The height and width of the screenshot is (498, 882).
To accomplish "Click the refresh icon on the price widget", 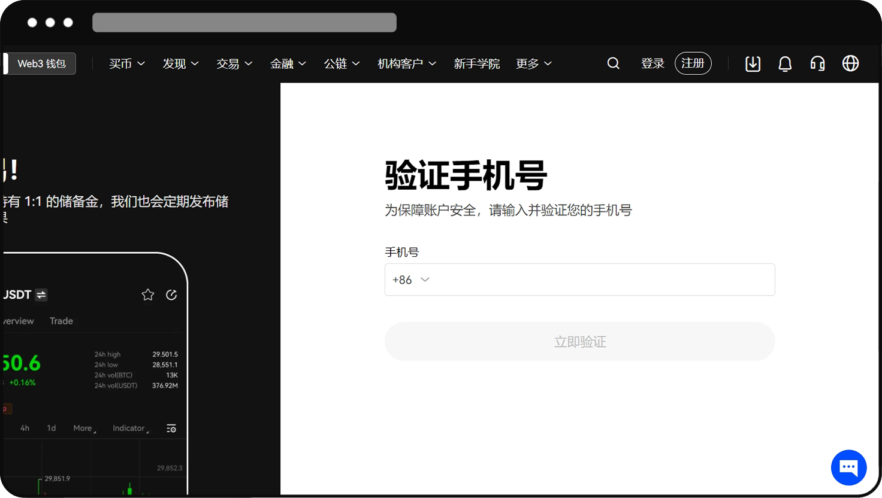I will (x=171, y=294).
